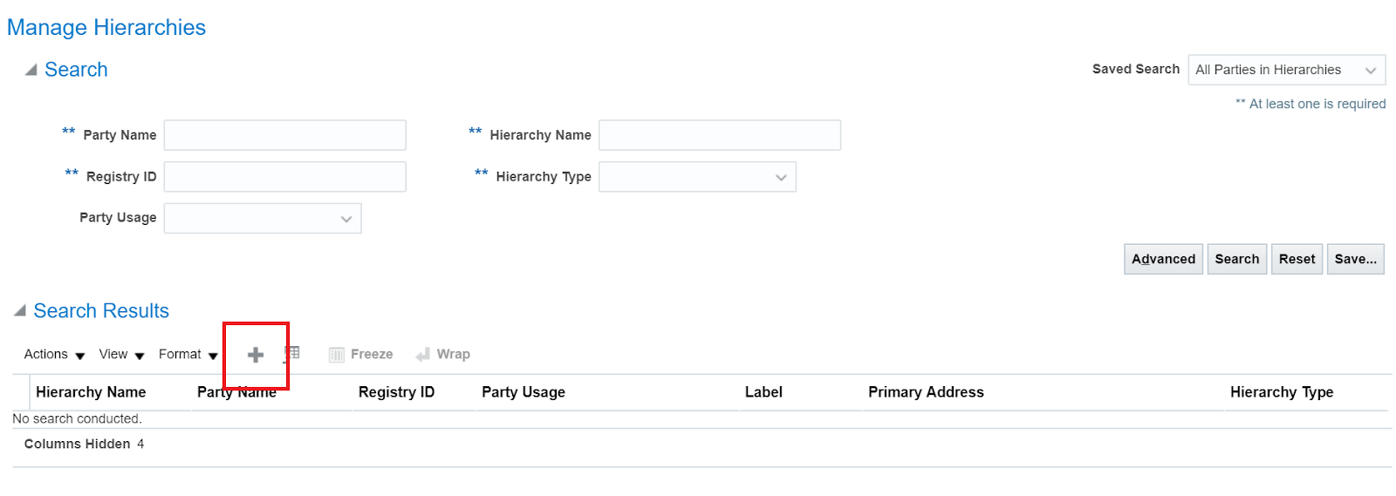Click the Advanced button
Image resolution: width=1396 pixels, height=496 pixels.
[x=1163, y=259]
